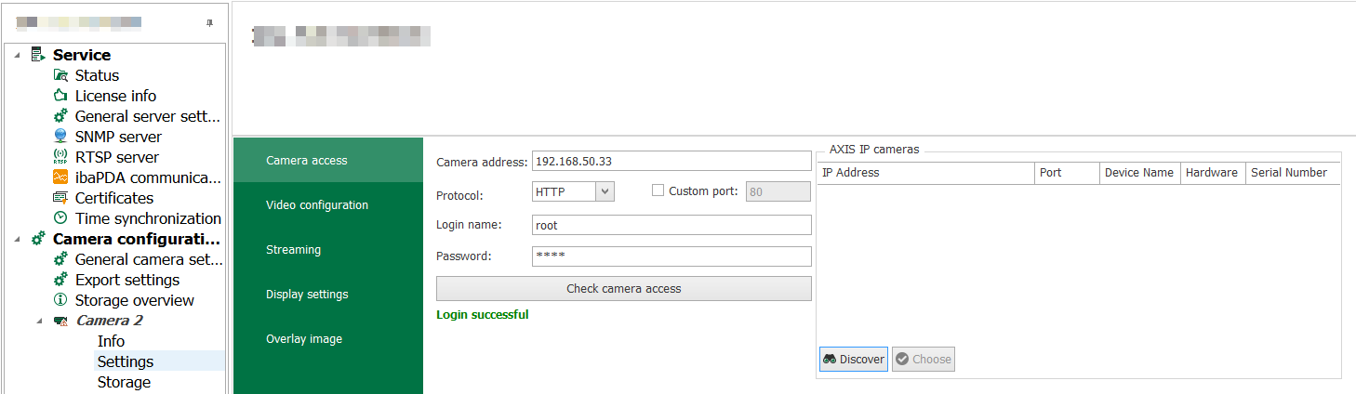
Task: Collapse the Service tree node
Action: click(x=18, y=55)
